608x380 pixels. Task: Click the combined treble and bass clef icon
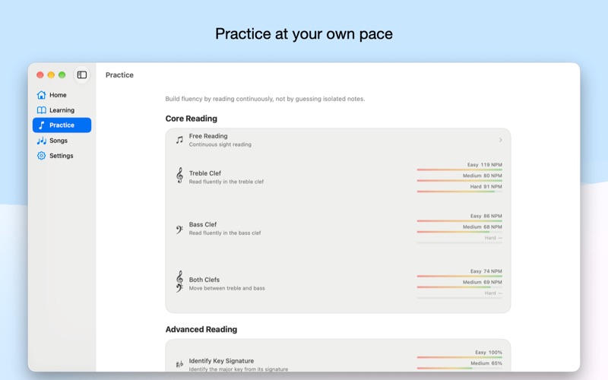179,281
